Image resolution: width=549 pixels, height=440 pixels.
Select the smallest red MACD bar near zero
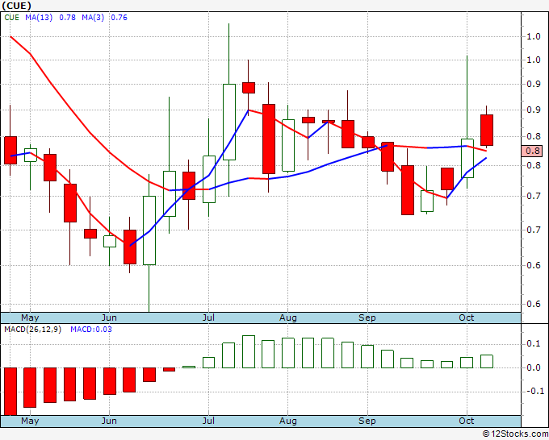tap(169, 369)
